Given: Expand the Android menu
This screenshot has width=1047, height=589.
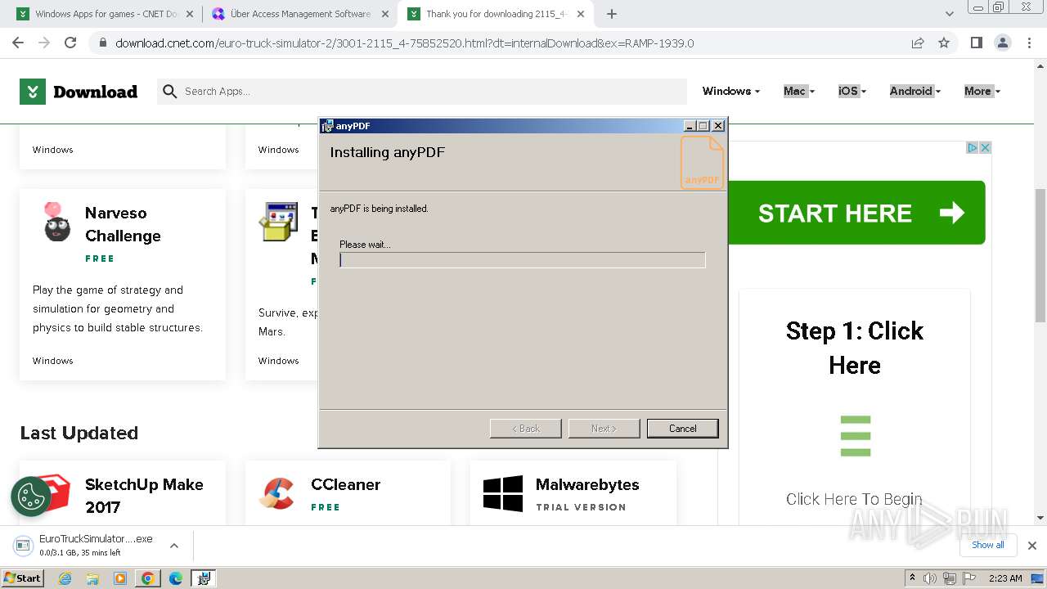Looking at the screenshot, I should pos(915,91).
